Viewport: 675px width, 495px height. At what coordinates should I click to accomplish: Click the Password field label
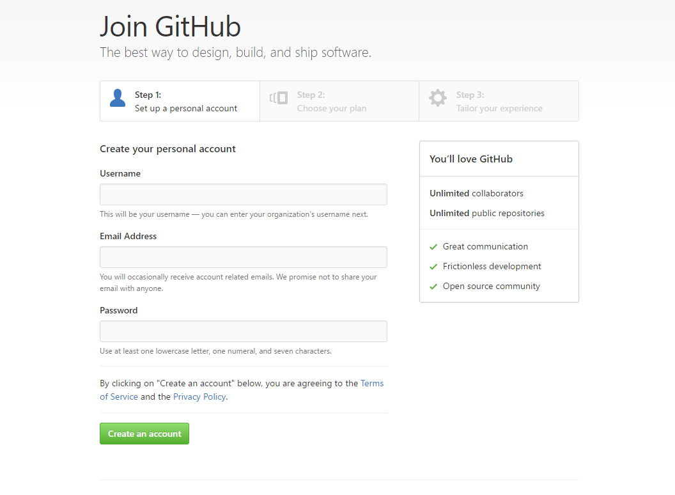(x=119, y=310)
